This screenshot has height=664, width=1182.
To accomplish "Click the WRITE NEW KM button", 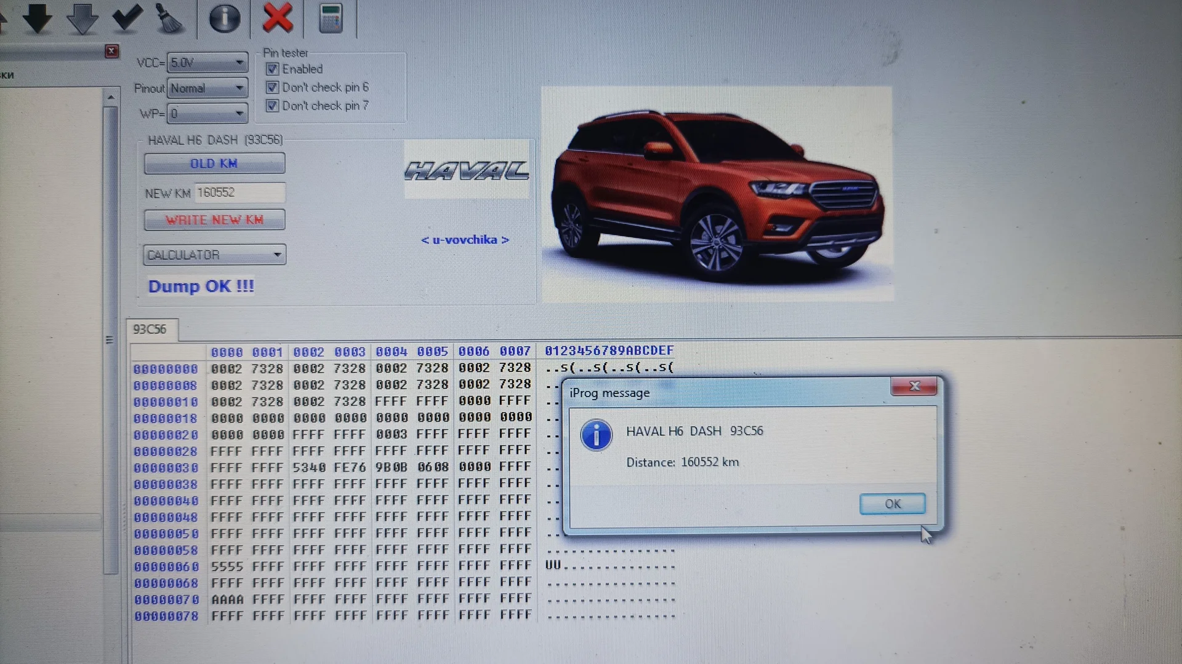I will (x=214, y=219).
